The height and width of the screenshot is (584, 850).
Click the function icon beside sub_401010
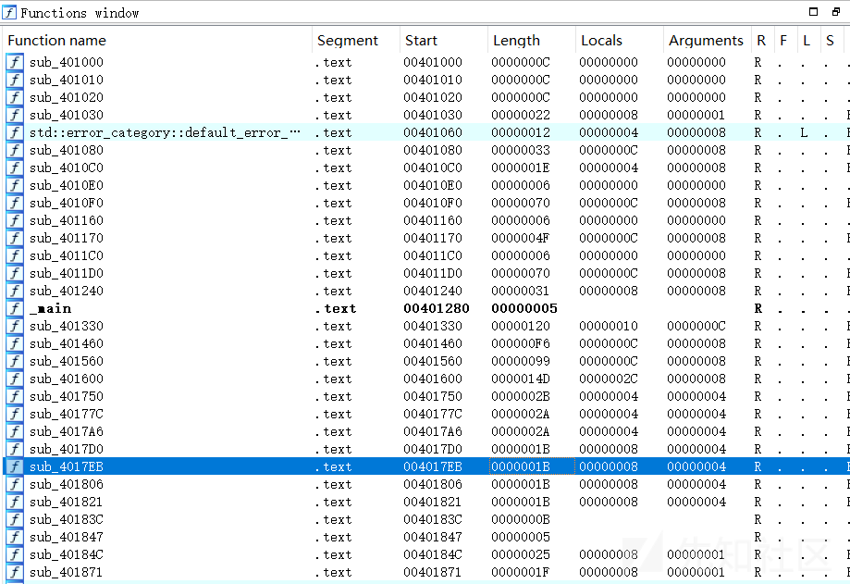[15, 80]
